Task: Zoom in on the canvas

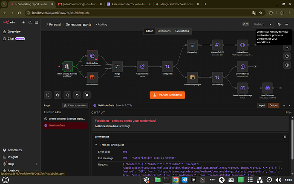Action: (58, 95)
